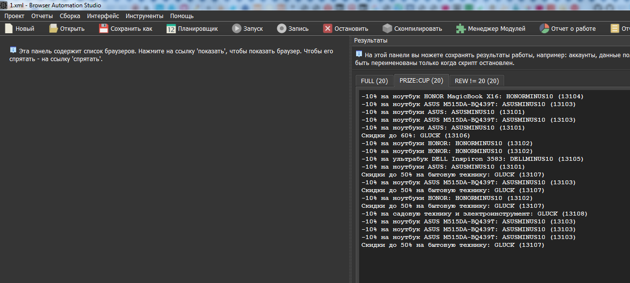Click inside the results text area below the last line

[494, 266]
